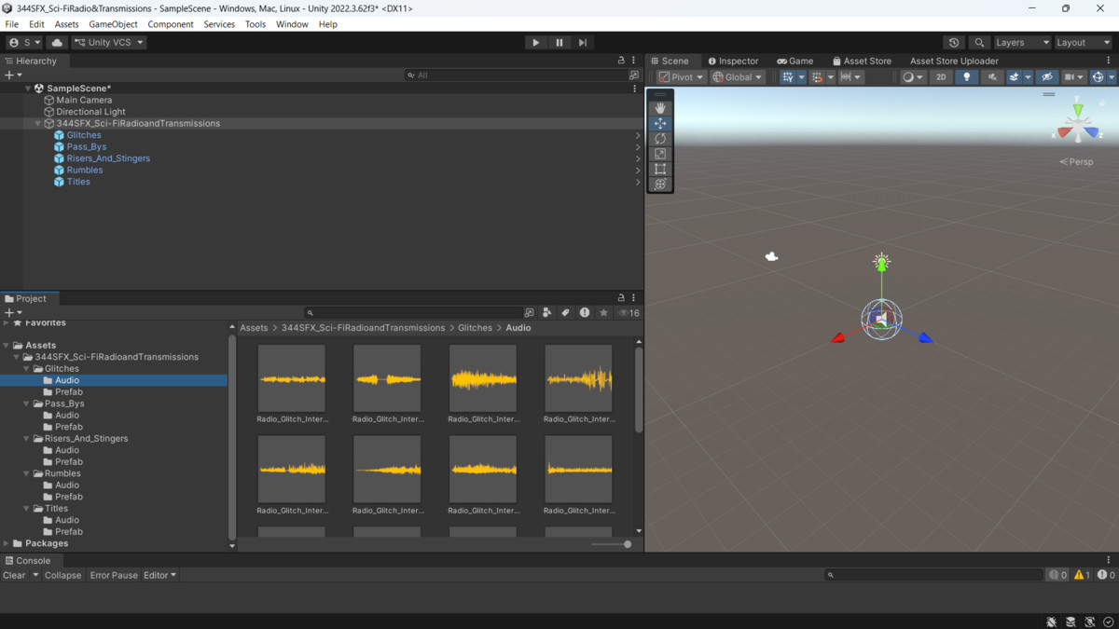Open the Component menu
The height and width of the screenshot is (629, 1119).
click(x=171, y=24)
